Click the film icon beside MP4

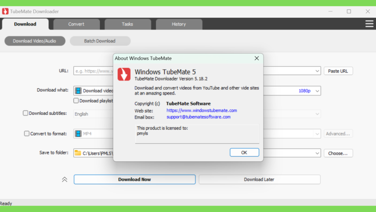[x=78, y=134]
